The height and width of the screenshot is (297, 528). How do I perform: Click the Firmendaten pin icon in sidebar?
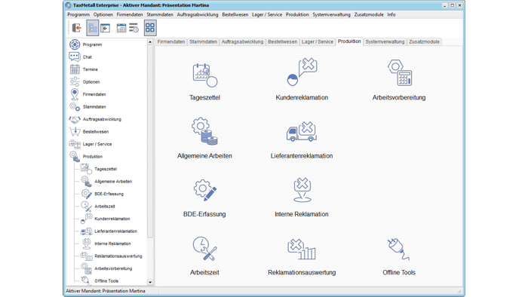click(x=75, y=94)
